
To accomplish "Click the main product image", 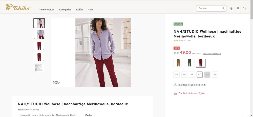I will point(91,52).
